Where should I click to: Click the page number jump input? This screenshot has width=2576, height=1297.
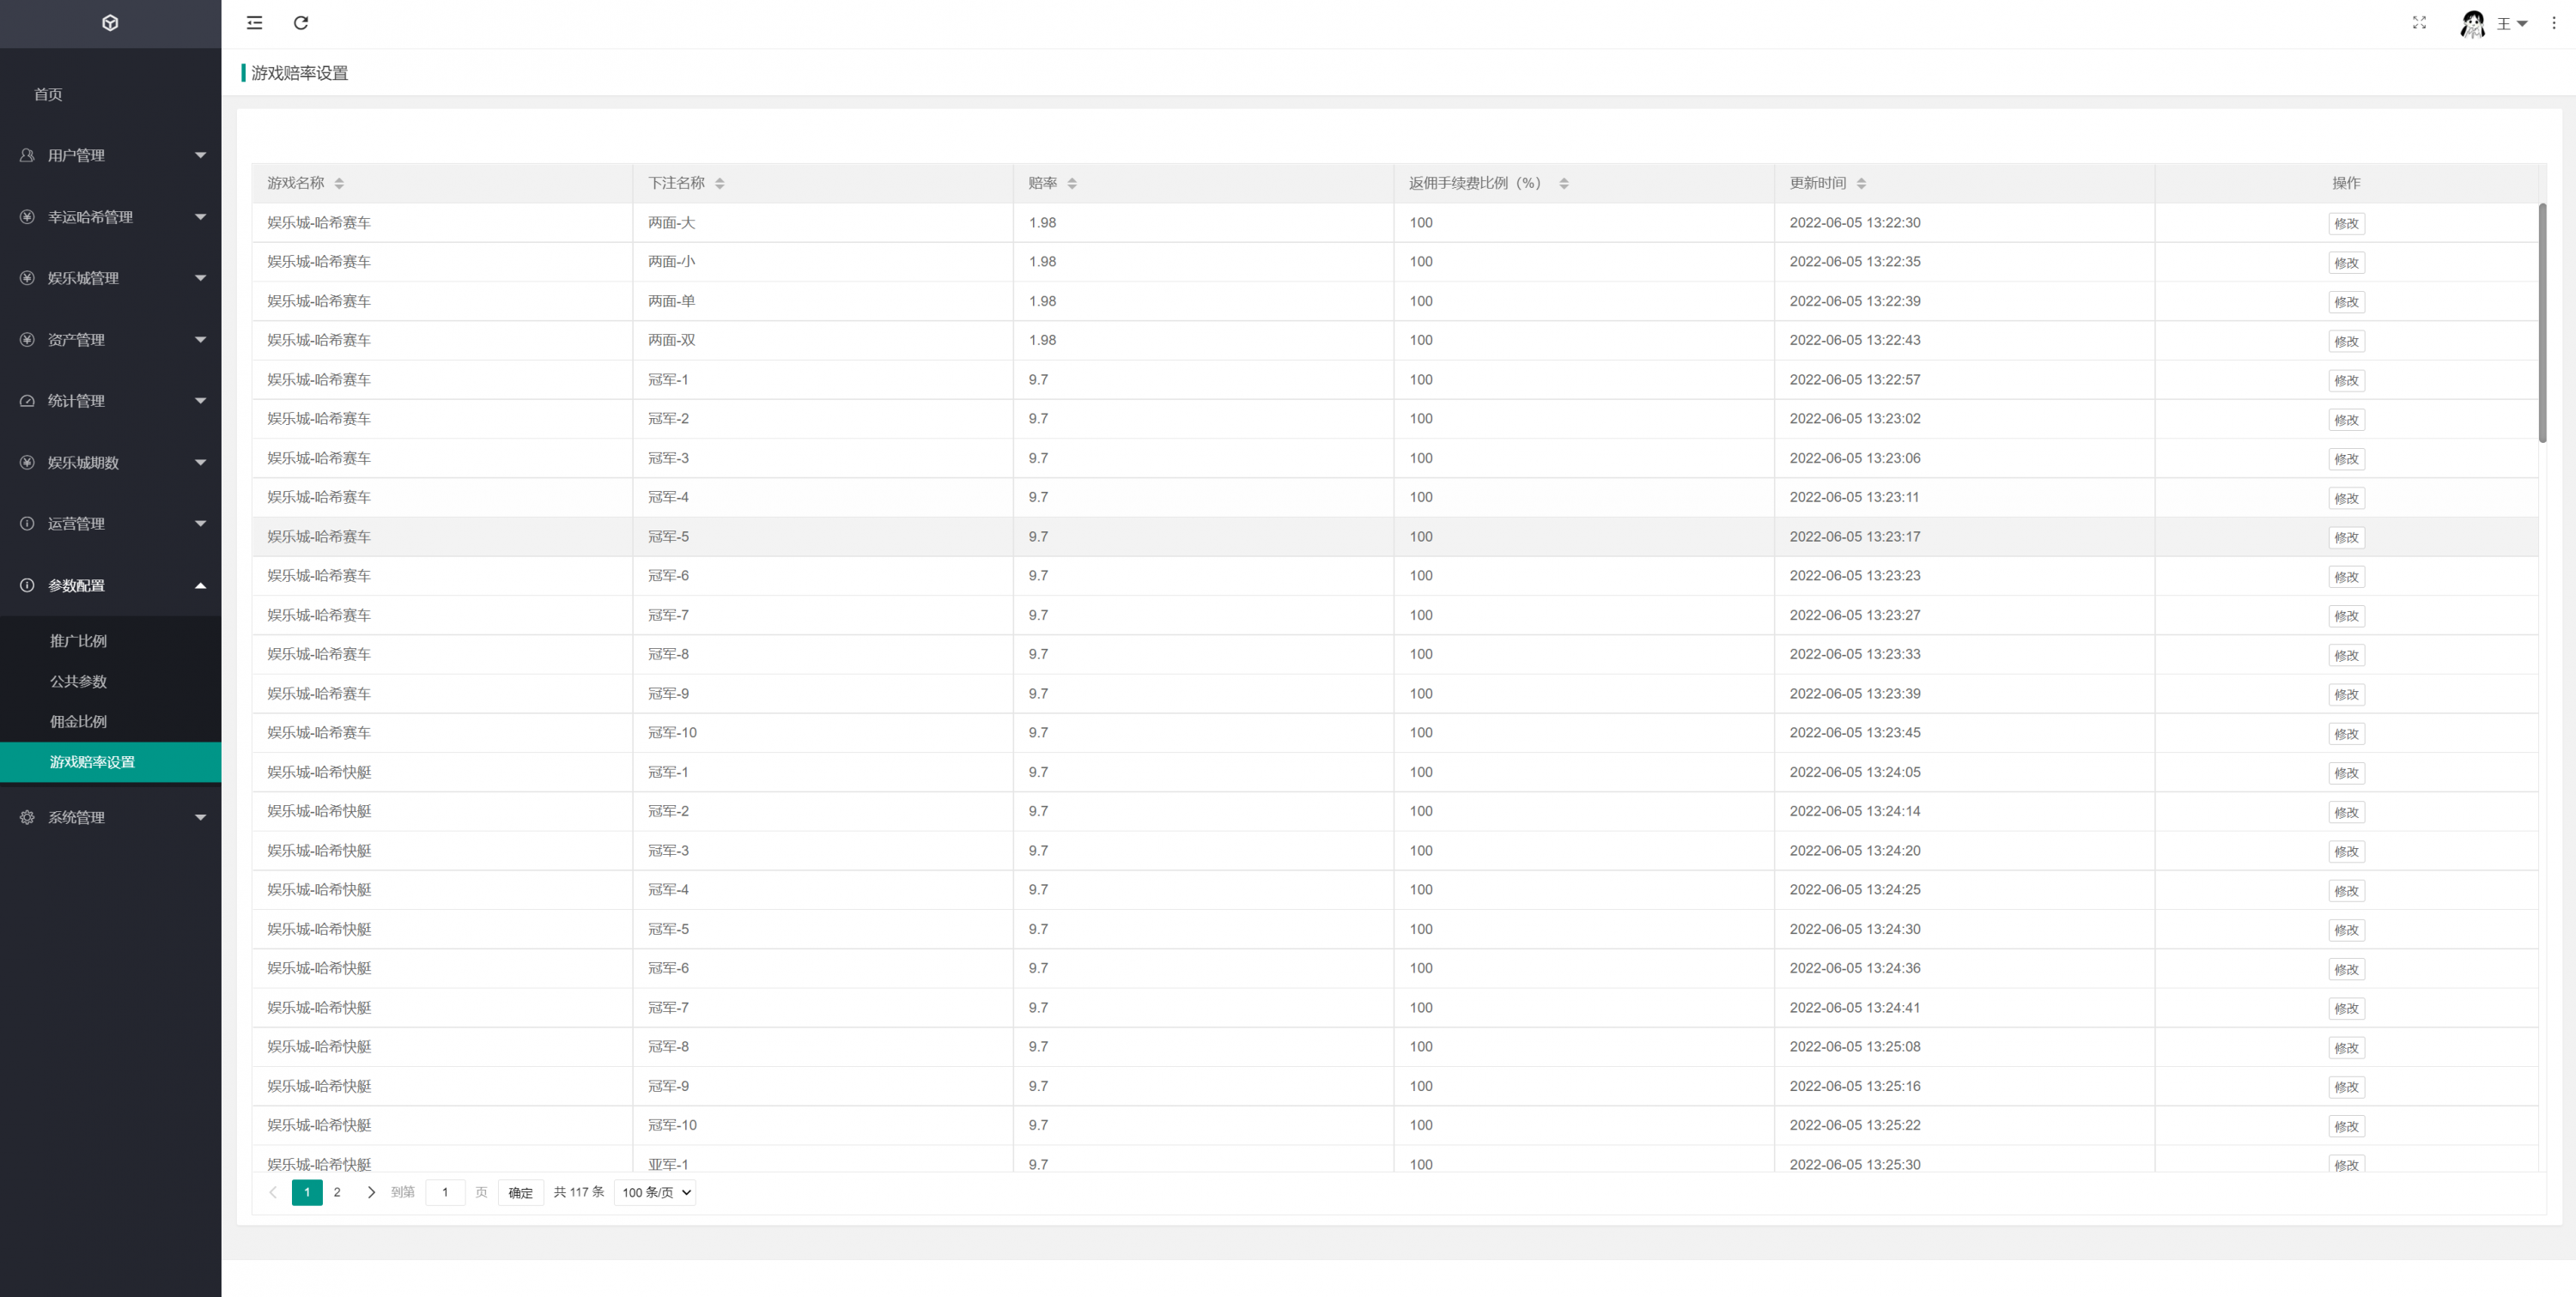[x=445, y=1192]
